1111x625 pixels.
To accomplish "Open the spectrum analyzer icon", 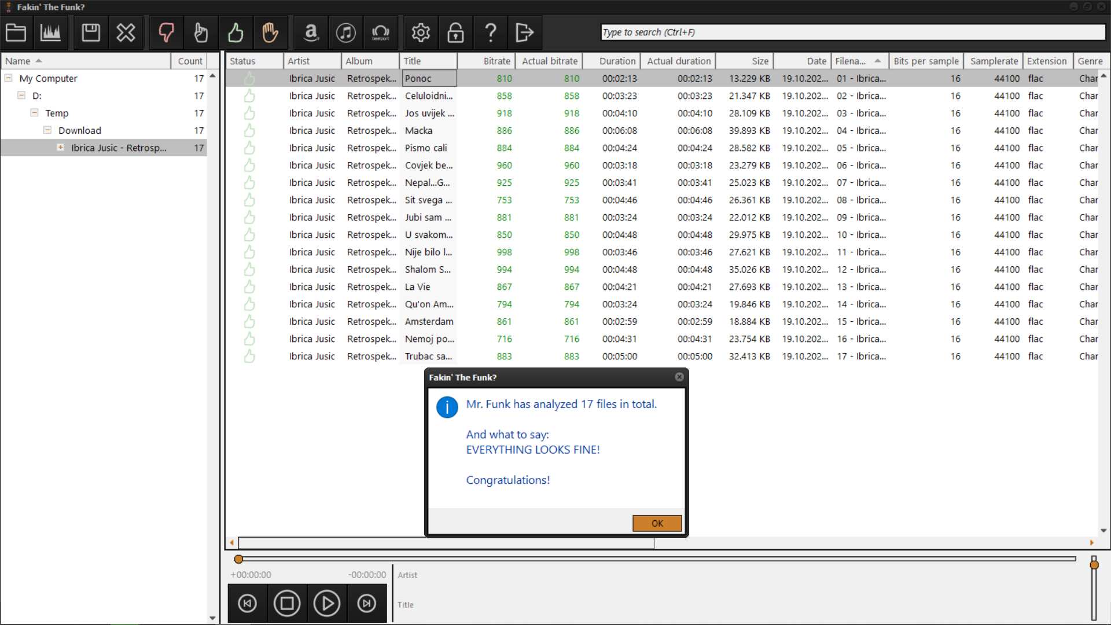I will [50, 32].
